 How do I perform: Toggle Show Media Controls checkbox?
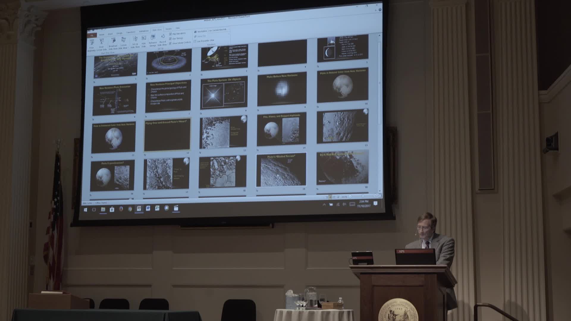coord(170,43)
